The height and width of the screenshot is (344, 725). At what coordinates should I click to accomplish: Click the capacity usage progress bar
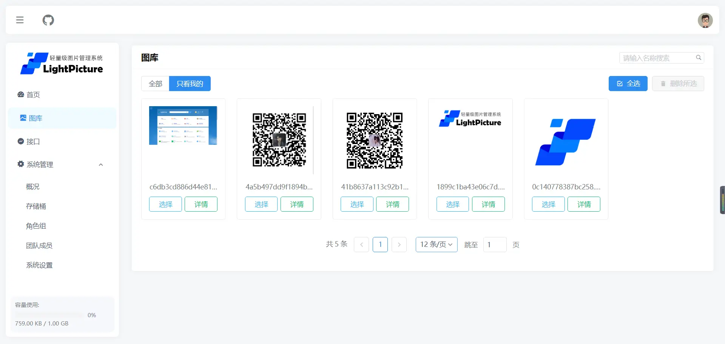click(x=49, y=315)
